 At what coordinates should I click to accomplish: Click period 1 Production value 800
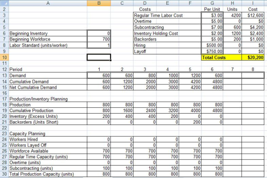click(x=99, y=105)
